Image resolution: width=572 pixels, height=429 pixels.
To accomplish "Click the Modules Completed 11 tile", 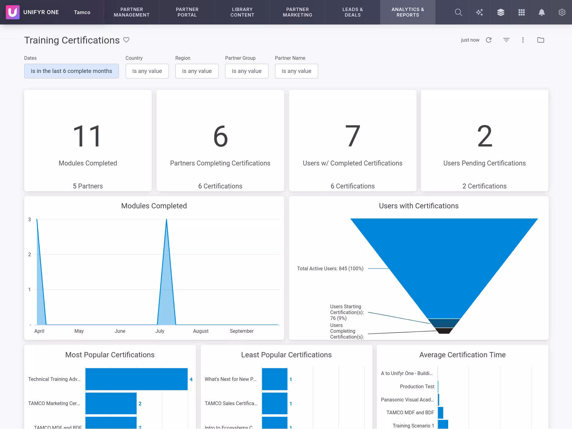I will coord(88,136).
